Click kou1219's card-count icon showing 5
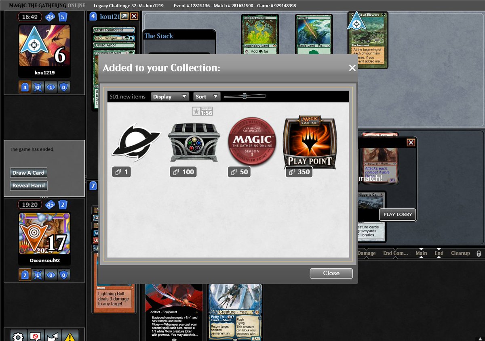This screenshot has height=341, width=485. [x=63, y=17]
